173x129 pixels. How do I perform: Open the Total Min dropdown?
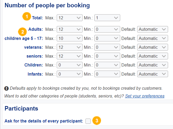click(x=107, y=18)
